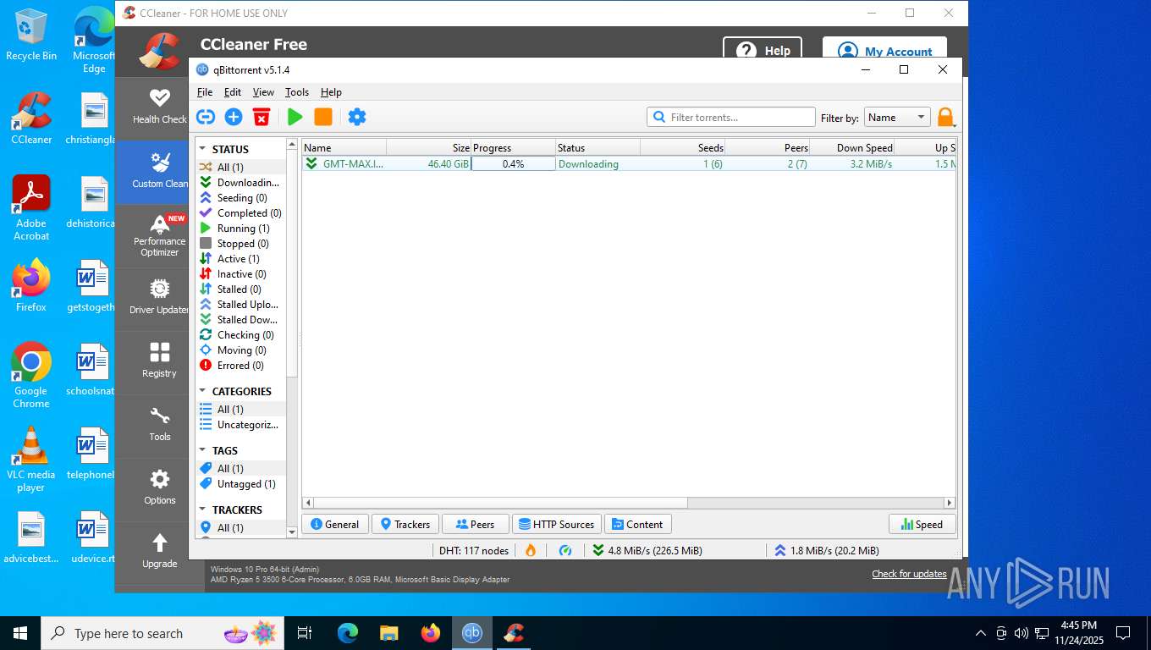This screenshot has height=650, width=1151.
Task: Filter by Errored (0) status
Action: point(240,366)
